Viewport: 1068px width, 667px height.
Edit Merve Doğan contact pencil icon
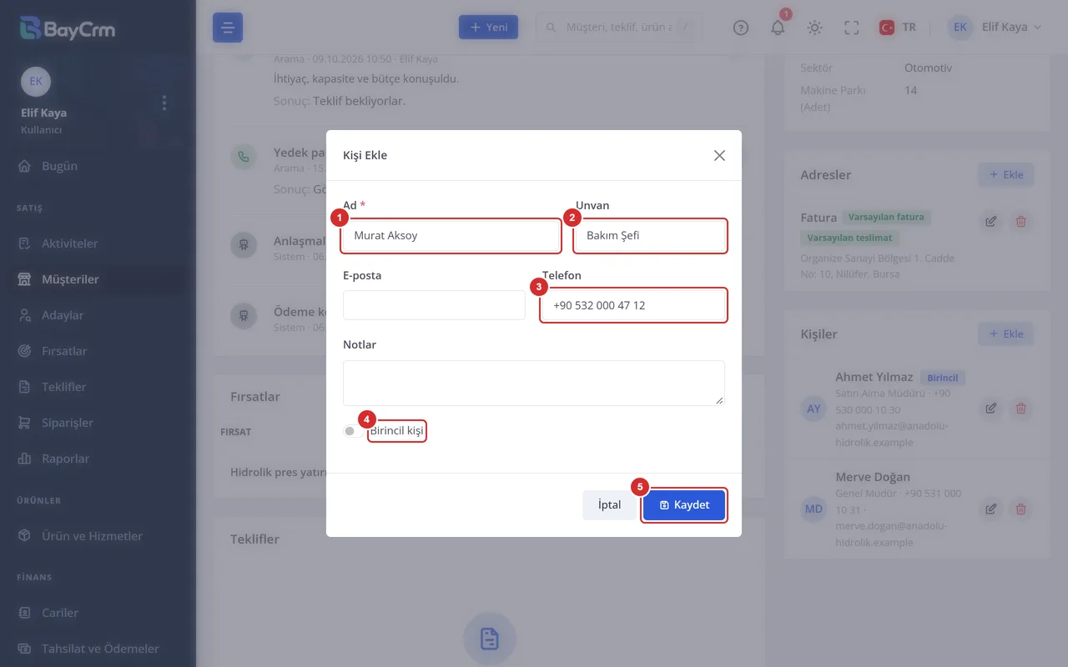click(990, 509)
